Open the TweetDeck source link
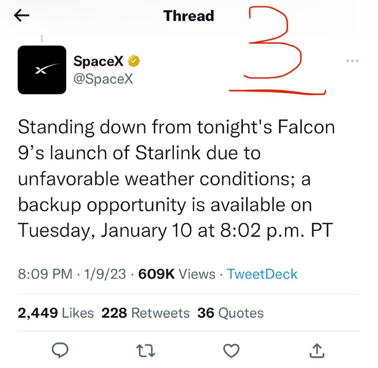The height and width of the screenshot is (368, 378). [x=262, y=274]
